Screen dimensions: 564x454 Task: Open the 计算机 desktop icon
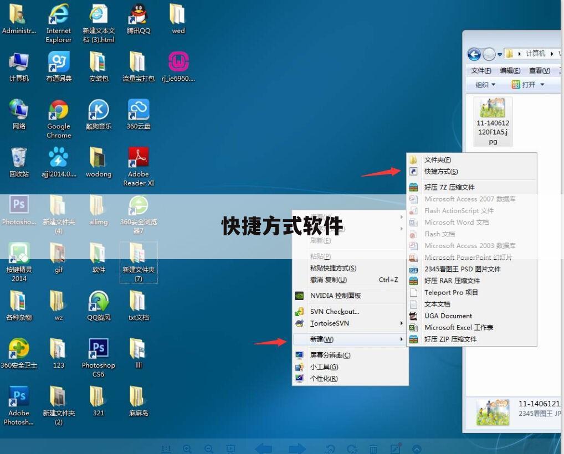click(x=19, y=67)
